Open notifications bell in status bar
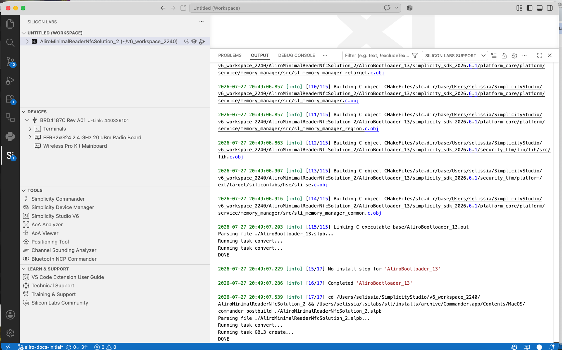The height and width of the screenshot is (350, 562). pyautogui.click(x=552, y=347)
